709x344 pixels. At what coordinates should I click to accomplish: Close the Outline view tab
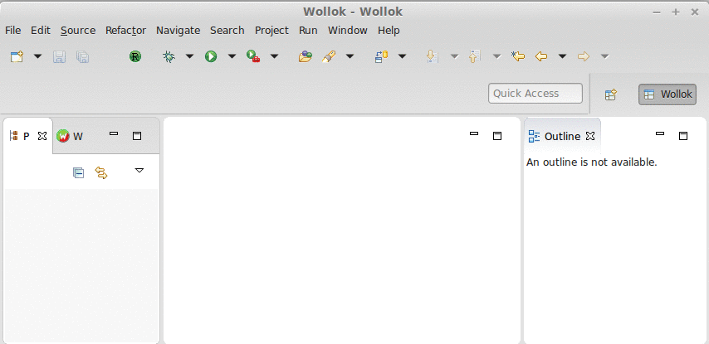point(590,136)
